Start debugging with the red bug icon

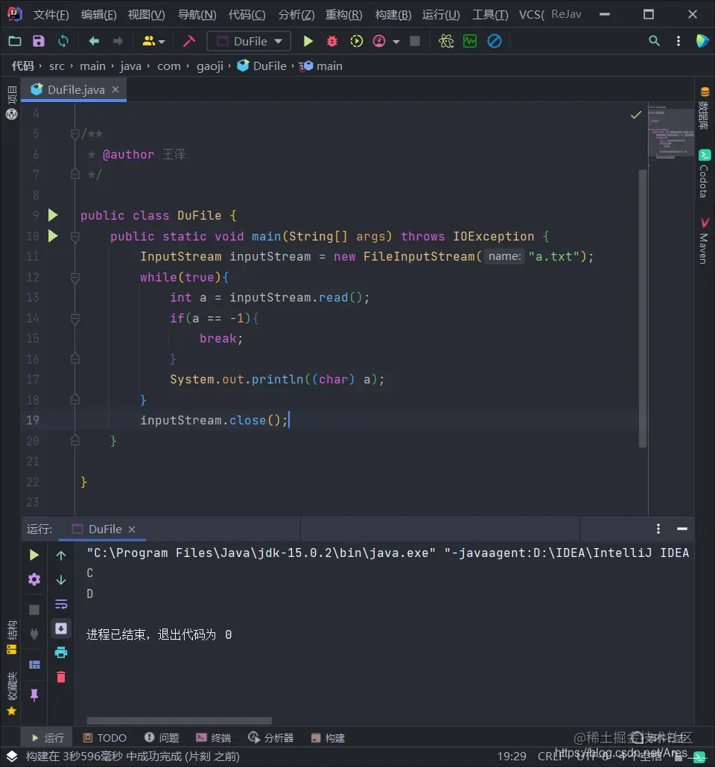(332, 41)
